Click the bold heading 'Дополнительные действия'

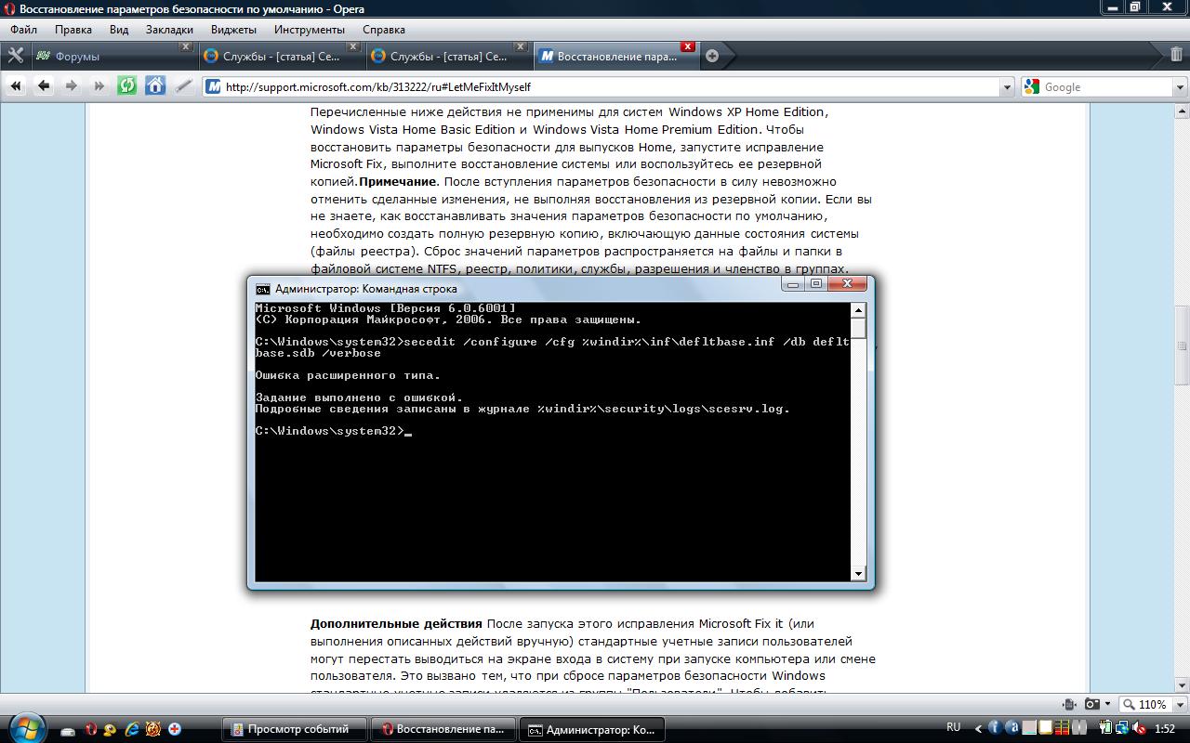pos(397,624)
